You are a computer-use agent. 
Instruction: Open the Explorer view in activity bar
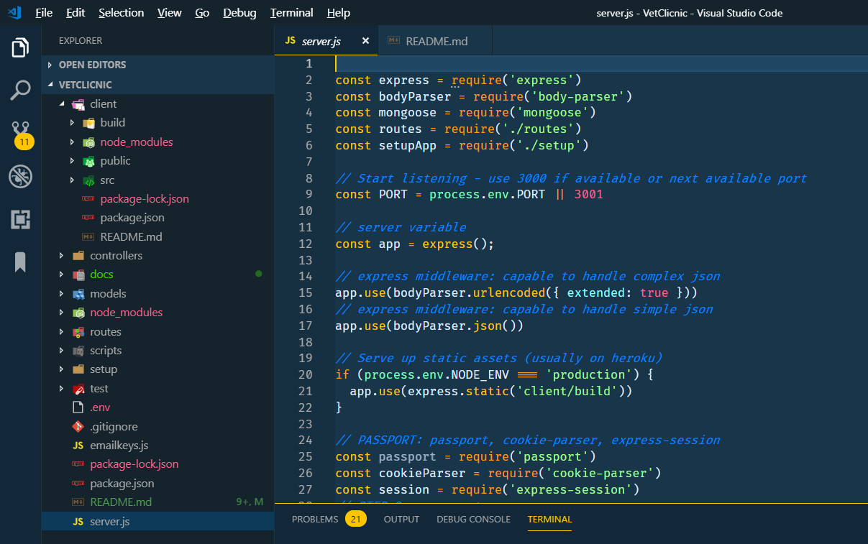click(x=20, y=48)
